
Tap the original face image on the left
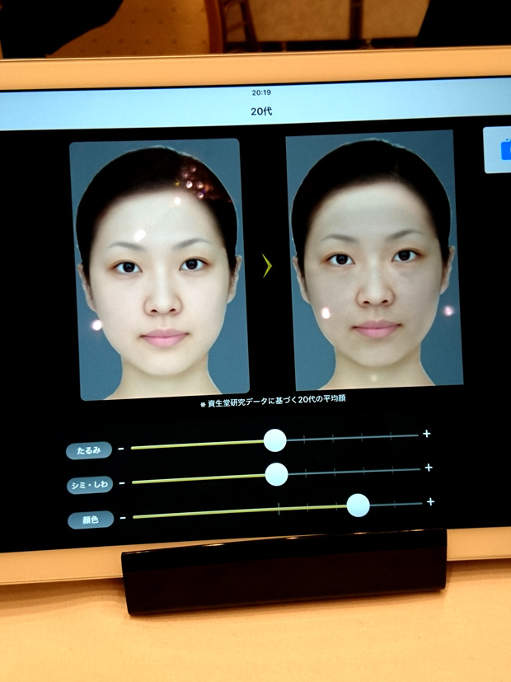click(x=157, y=269)
